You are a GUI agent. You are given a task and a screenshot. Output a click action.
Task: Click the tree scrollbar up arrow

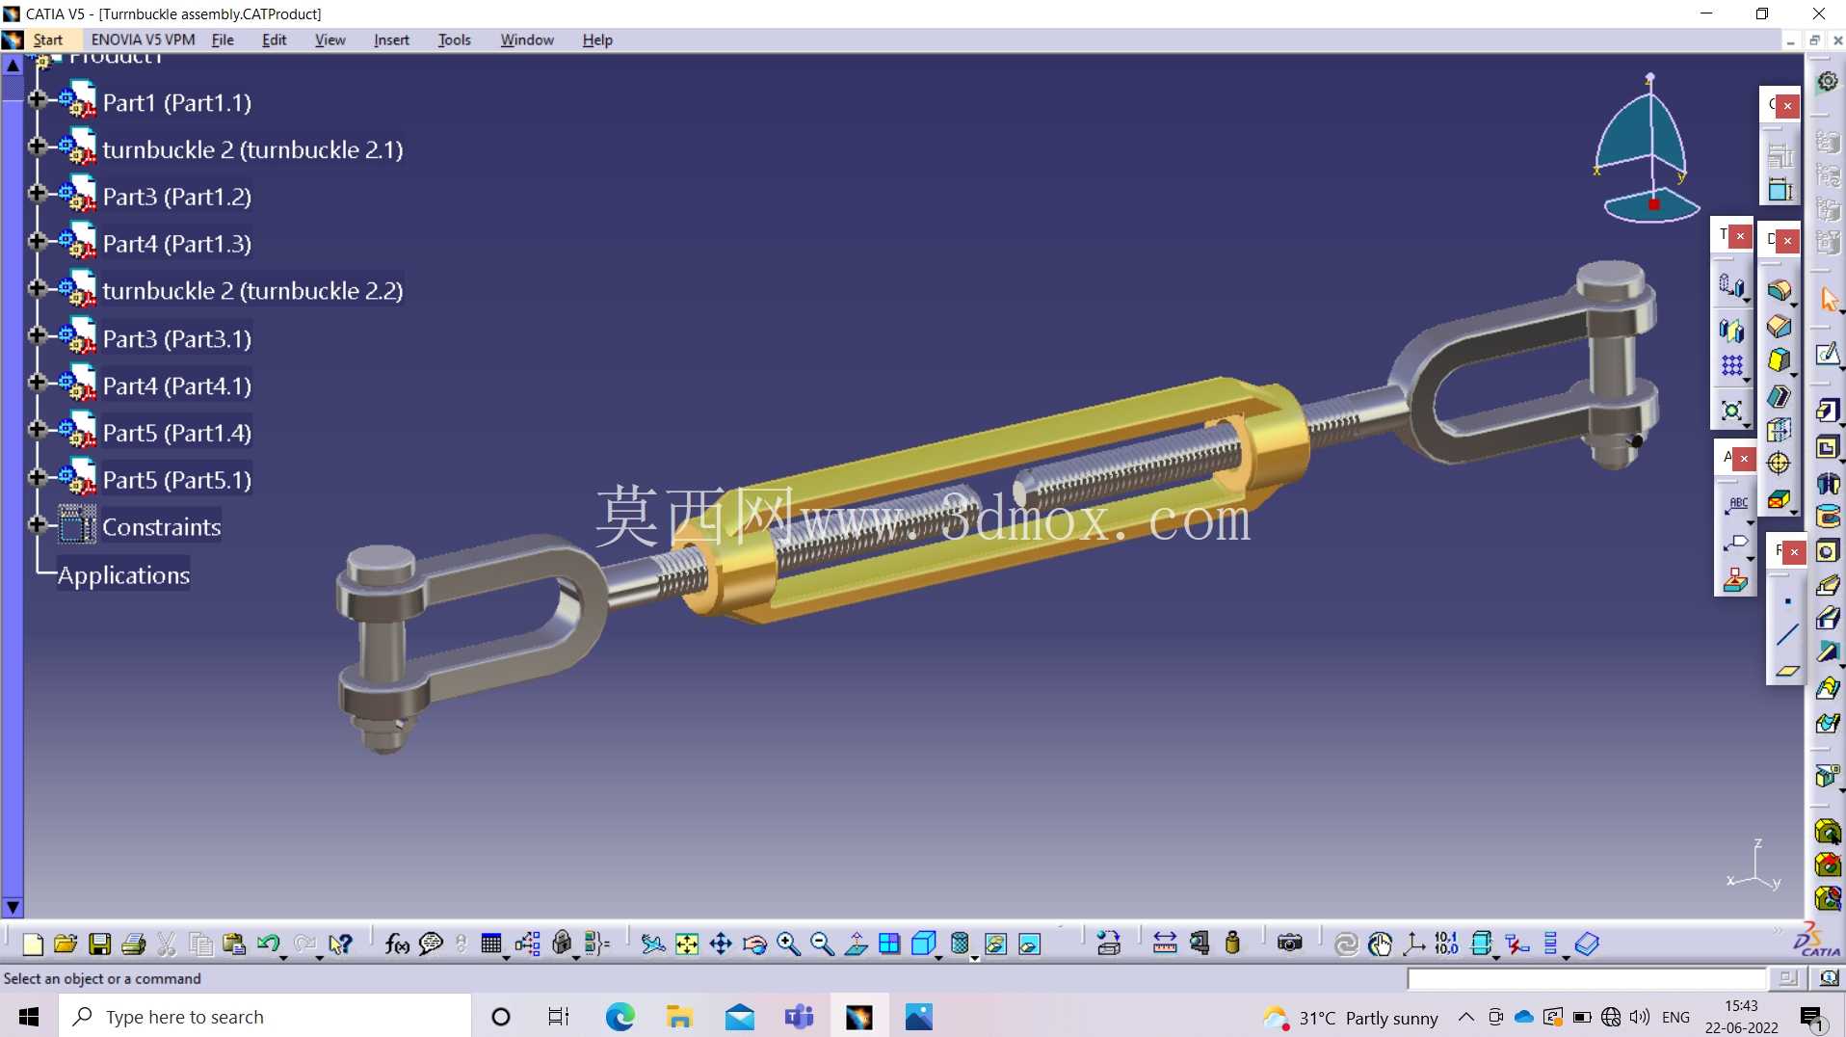pos(13,66)
